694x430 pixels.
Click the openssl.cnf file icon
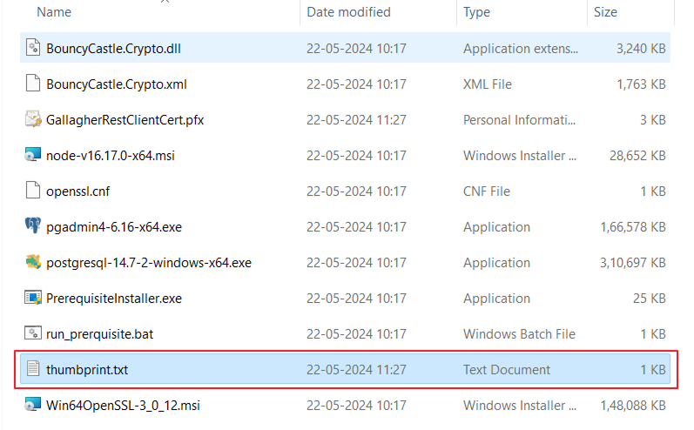point(33,191)
